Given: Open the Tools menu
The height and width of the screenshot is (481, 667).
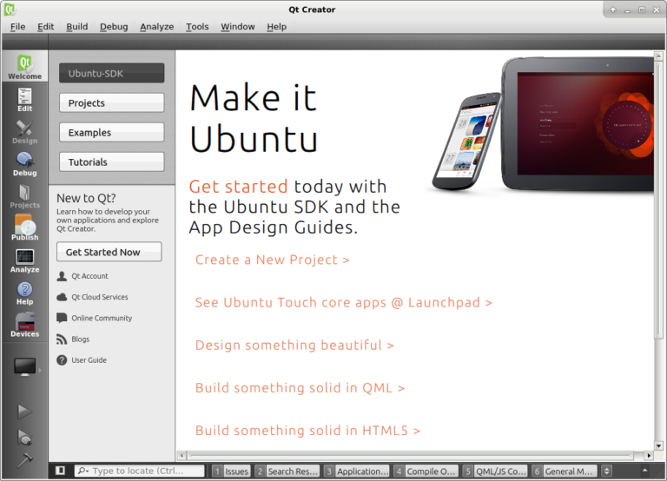Looking at the screenshot, I should coord(197,27).
